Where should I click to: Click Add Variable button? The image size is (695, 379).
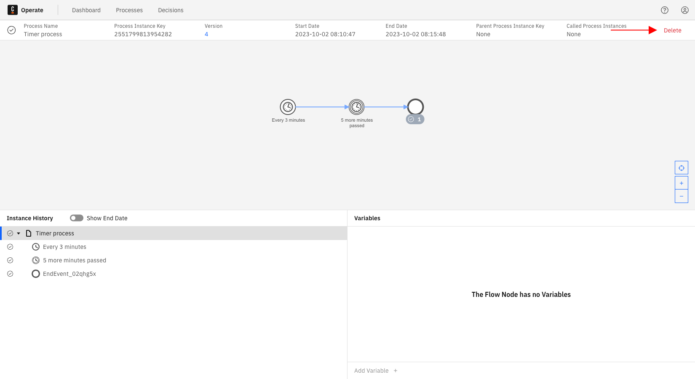click(376, 371)
